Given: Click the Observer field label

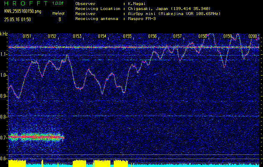Looking at the screenshot, I should click(85, 3).
